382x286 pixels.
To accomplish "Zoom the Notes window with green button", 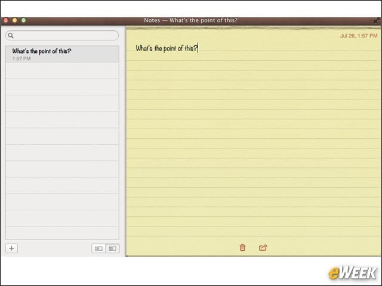I will (x=23, y=20).
